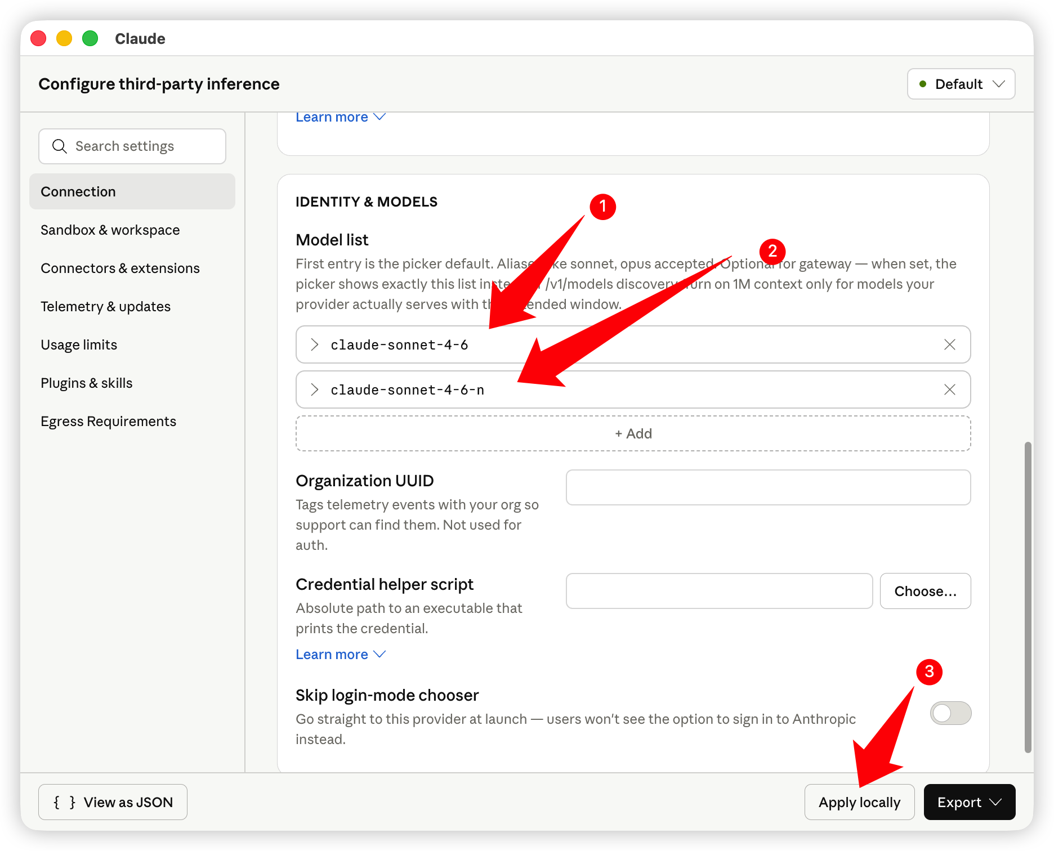Image resolution: width=1054 pixels, height=851 pixels.
Task: Open the Default profile dropdown
Action: [961, 84]
